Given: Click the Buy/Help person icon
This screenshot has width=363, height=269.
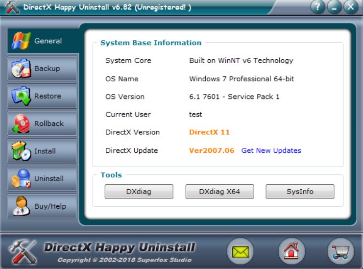Looking at the screenshot, I should pyautogui.click(x=21, y=206).
